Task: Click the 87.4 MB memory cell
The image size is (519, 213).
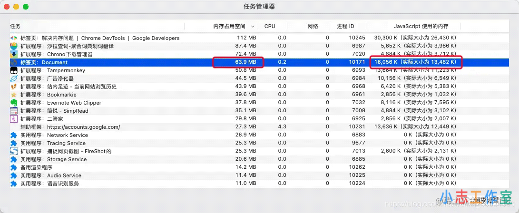Action: coord(245,46)
